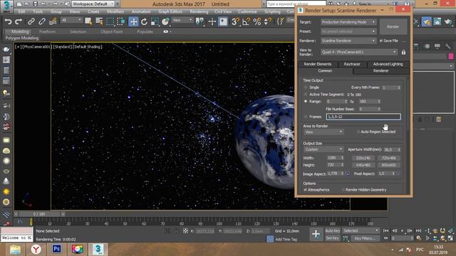Click the Go to Start playback button
456x256 pixels.
pos(386,230)
